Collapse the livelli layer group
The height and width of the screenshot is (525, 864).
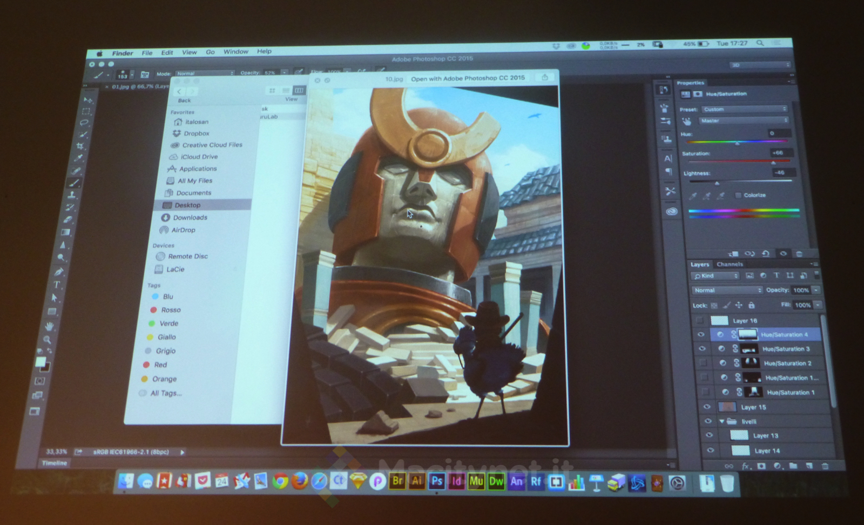pyautogui.click(x=722, y=421)
